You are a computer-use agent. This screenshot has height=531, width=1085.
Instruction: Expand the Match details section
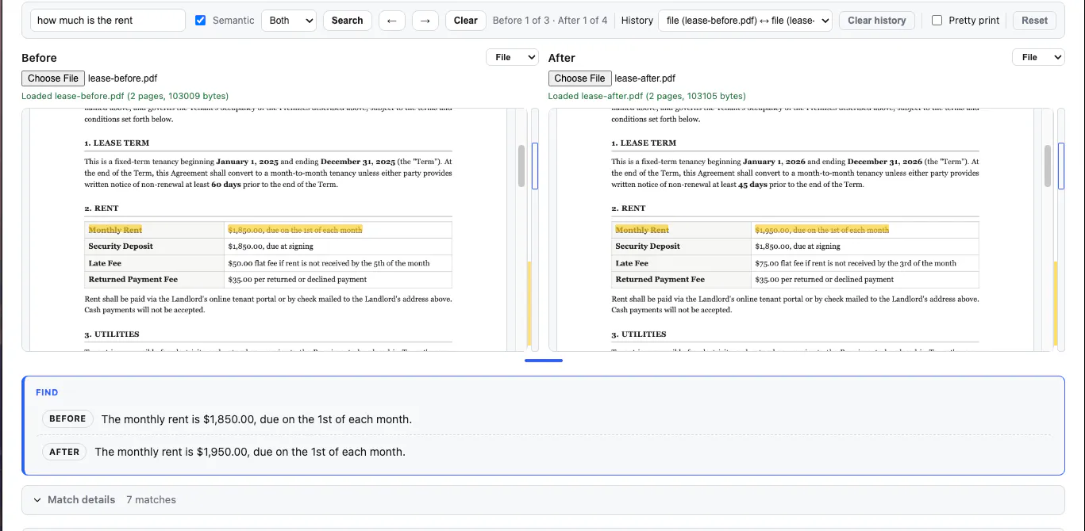[x=543, y=500]
